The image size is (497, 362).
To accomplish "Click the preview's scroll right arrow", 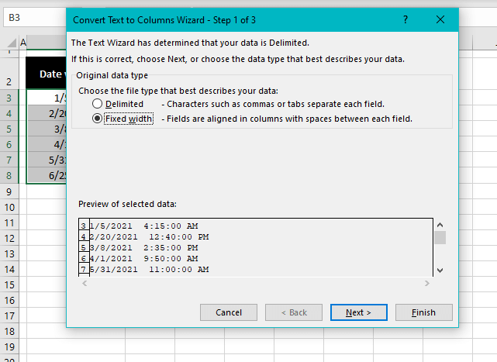I will [x=426, y=284].
